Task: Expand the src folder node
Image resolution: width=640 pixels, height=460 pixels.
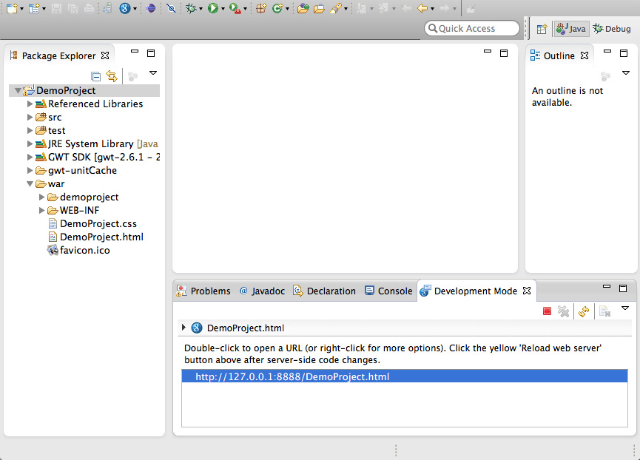Action: tap(30, 118)
